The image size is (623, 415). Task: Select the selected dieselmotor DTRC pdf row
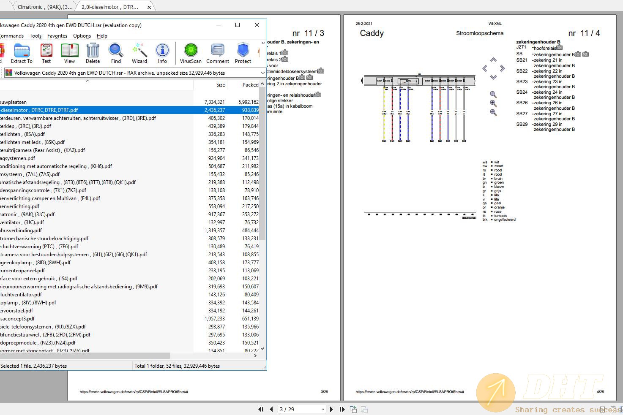pyautogui.click(x=129, y=110)
